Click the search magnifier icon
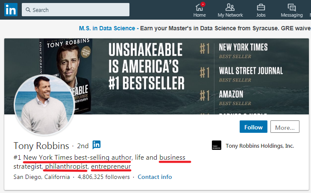 (27, 9)
